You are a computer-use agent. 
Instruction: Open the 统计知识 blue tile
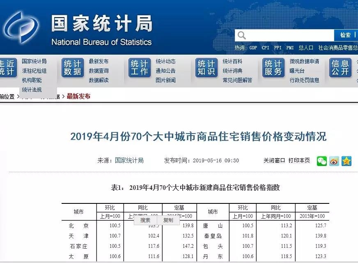207,68
